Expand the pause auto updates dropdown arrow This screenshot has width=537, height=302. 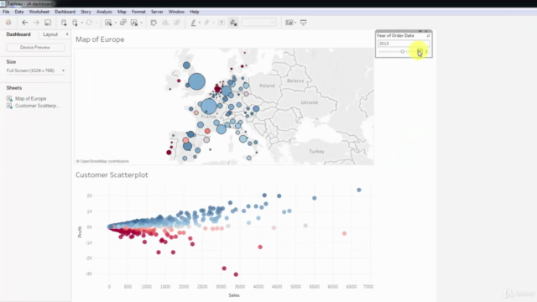point(82,23)
